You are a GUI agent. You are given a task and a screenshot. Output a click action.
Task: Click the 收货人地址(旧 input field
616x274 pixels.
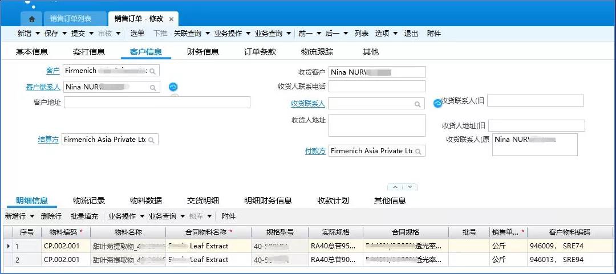[x=537, y=126]
